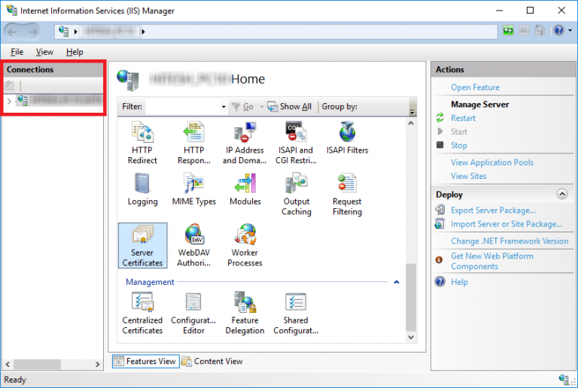Click Show All button
This screenshot has height=388, width=578.
tap(289, 107)
